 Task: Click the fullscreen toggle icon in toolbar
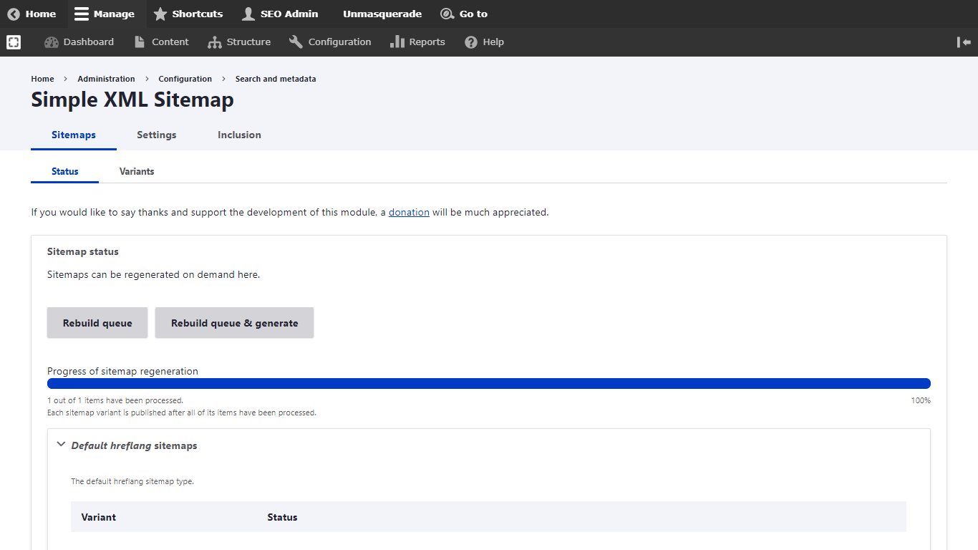[x=14, y=42]
